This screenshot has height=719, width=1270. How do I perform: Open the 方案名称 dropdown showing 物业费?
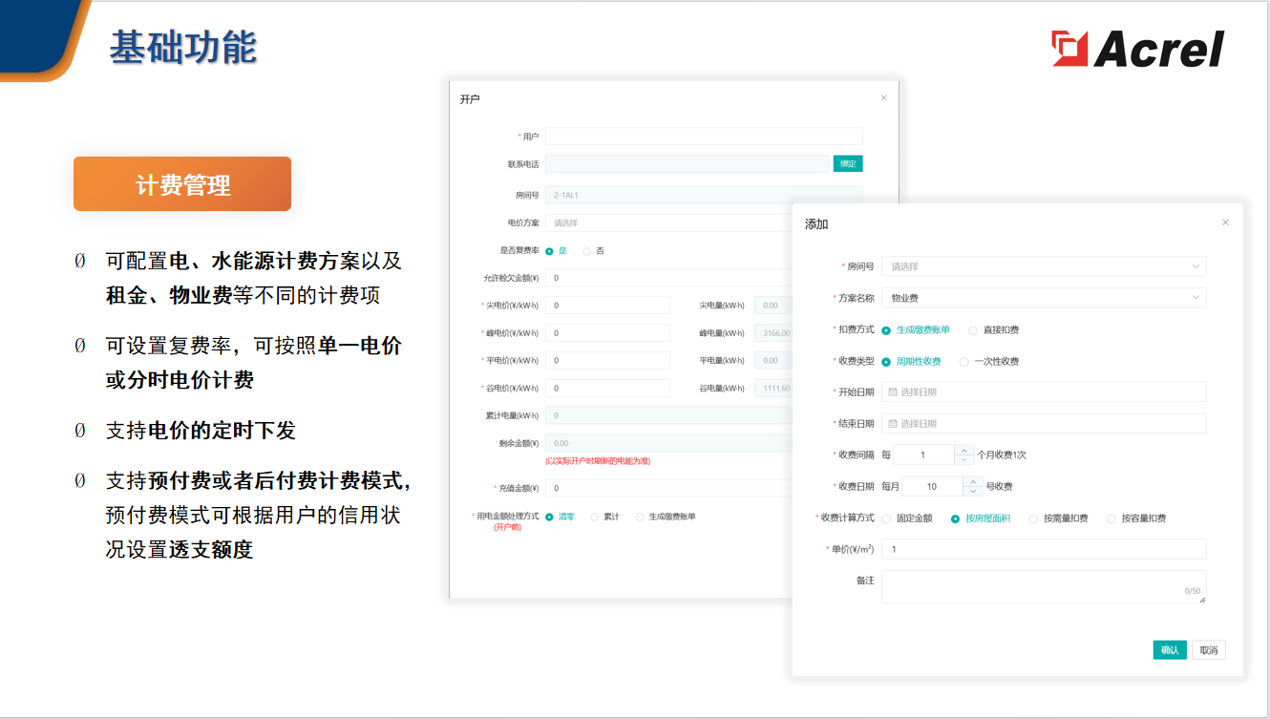(1043, 297)
